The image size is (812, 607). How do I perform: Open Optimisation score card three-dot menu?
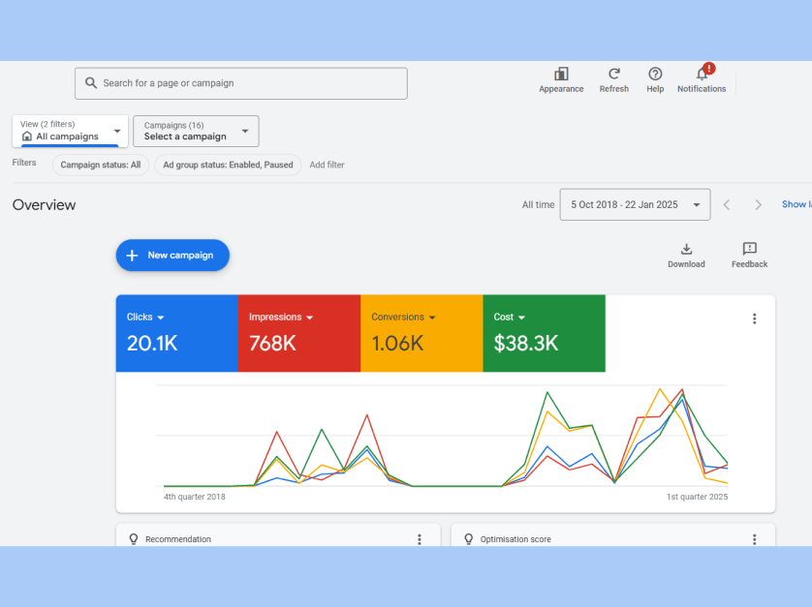pos(754,539)
